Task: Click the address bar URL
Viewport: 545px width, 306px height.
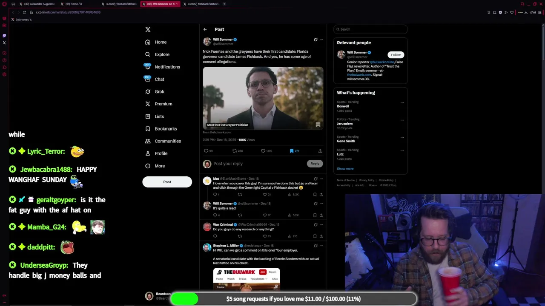Action: [x=68, y=12]
